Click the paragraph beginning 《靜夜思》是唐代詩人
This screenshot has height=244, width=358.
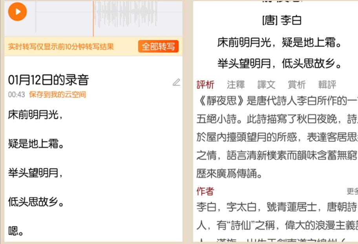(277, 137)
